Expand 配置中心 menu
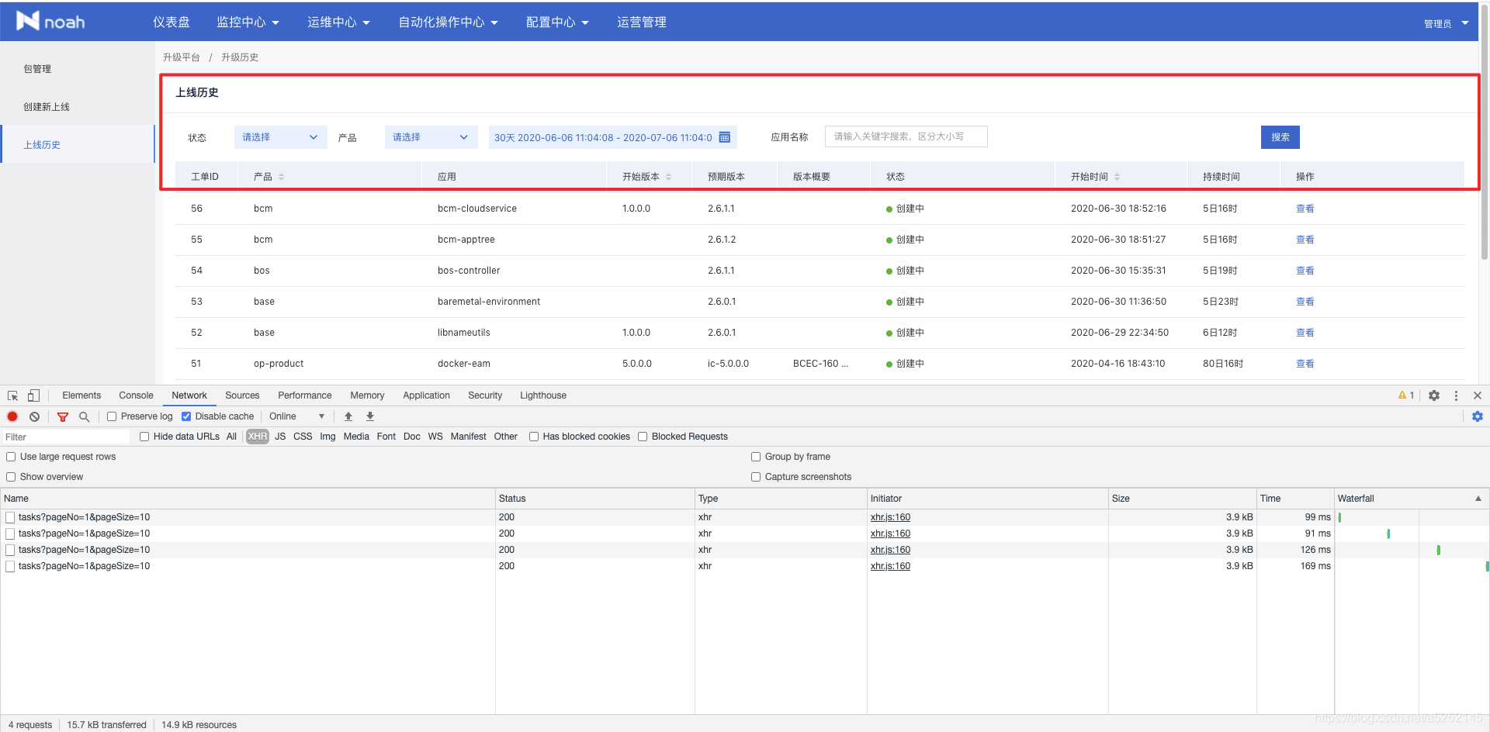The height and width of the screenshot is (732, 1490). 557,22
